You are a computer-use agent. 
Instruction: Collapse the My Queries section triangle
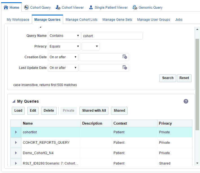click(14, 101)
